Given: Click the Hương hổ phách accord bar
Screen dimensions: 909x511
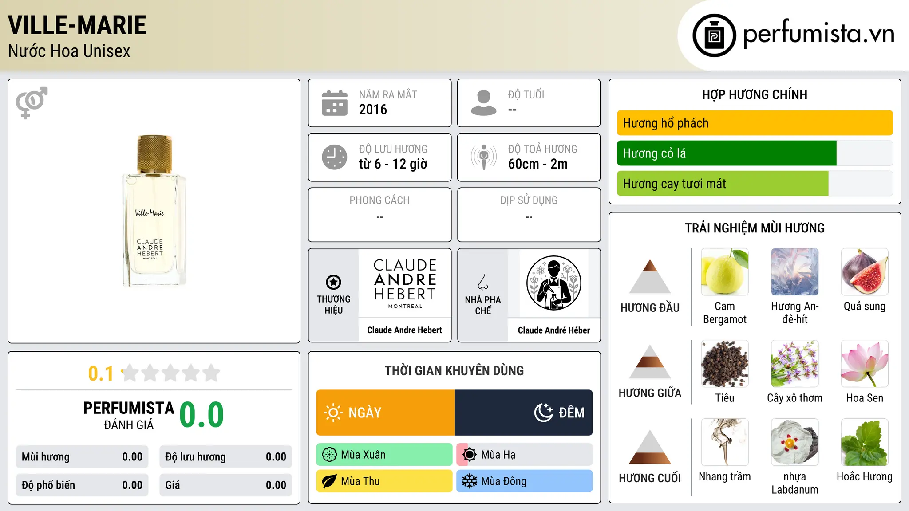Looking at the screenshot, I should pos(755,123).
